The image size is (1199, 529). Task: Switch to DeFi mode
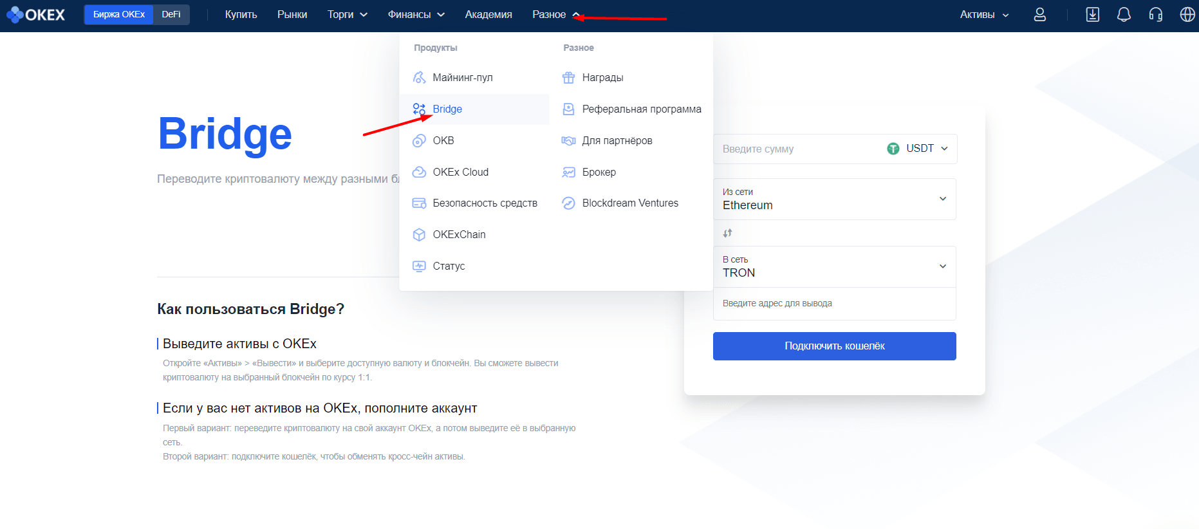tap(171, 14)
